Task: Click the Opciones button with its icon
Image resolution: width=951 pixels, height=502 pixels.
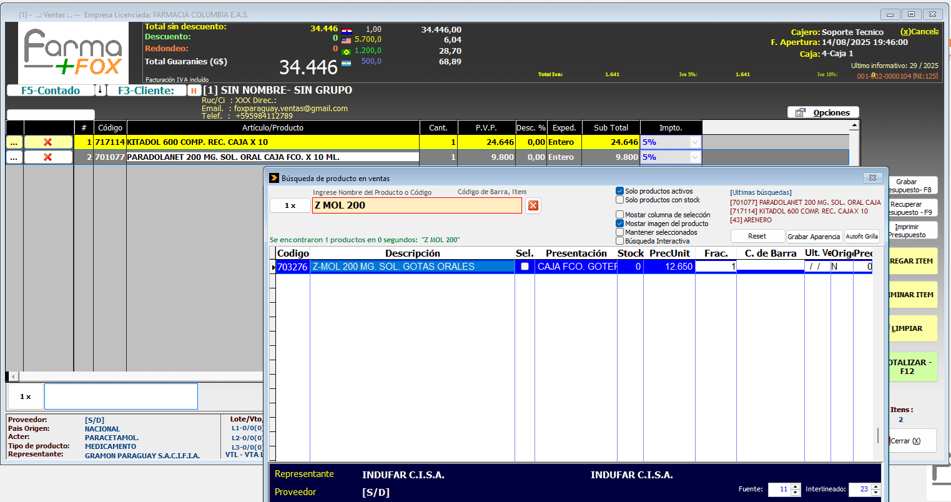Action: tap(823, 112)
